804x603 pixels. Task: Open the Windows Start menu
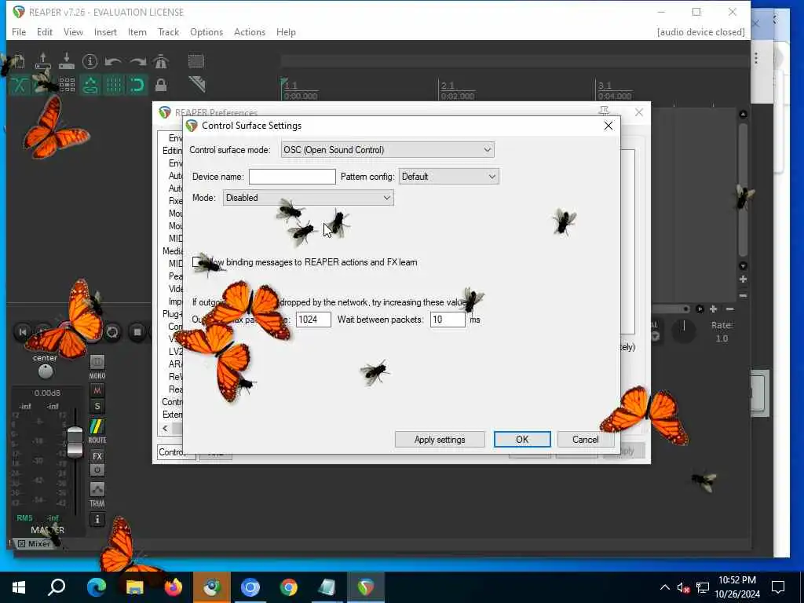tap(19, 587)
